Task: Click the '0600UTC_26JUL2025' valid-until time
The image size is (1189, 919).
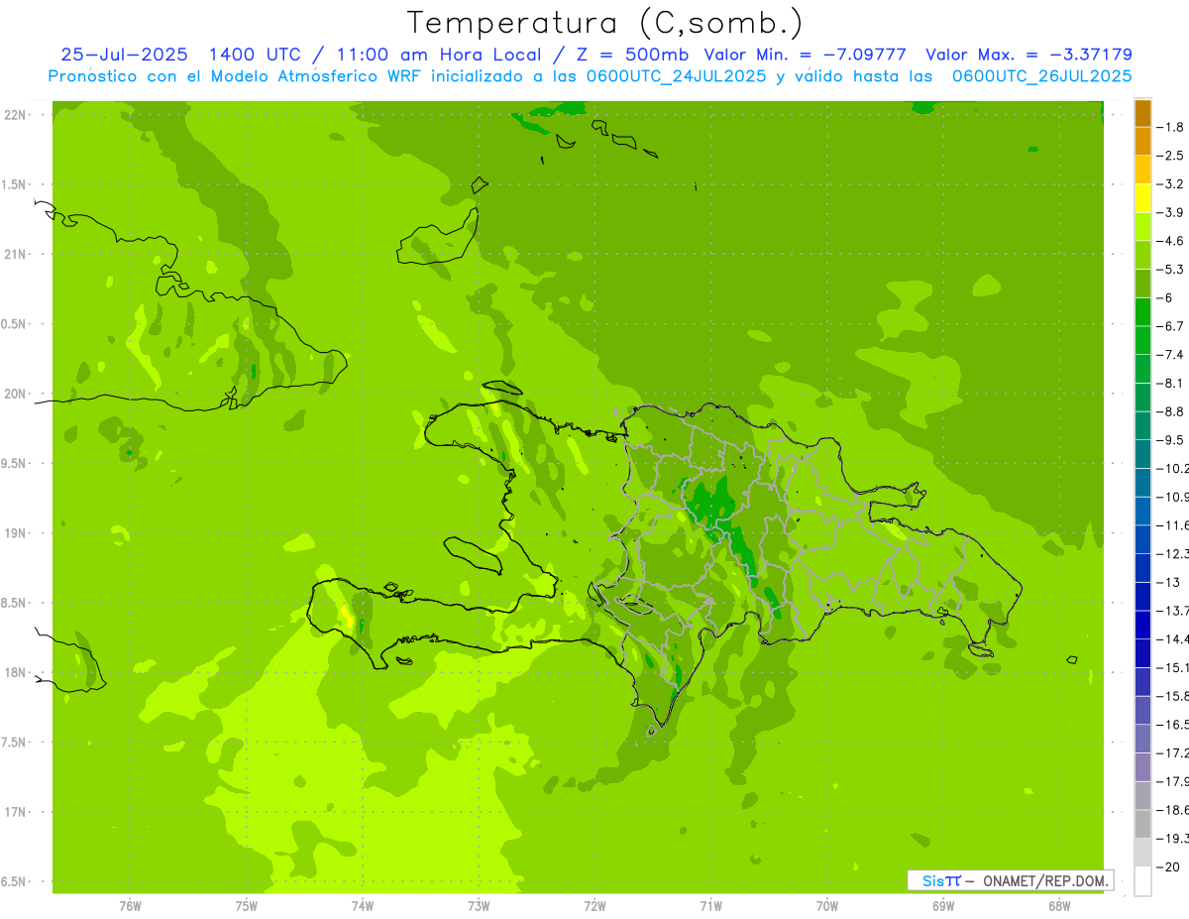Action: pos(1042,76)
